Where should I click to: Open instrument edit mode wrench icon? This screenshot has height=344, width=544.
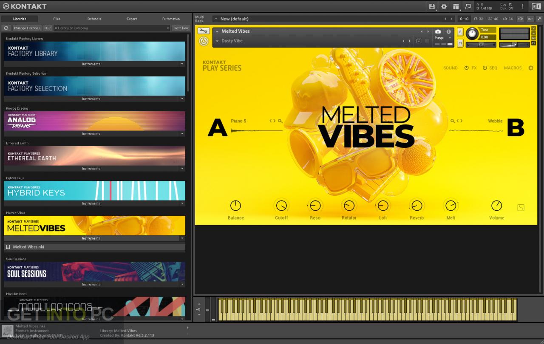click(204, 31)
